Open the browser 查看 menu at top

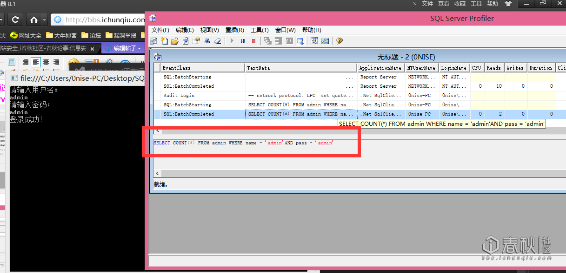pyautogui.click(x=444, y=3)
